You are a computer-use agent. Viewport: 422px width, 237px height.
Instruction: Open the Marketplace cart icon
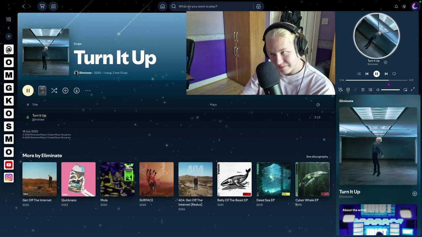point(42,6)
